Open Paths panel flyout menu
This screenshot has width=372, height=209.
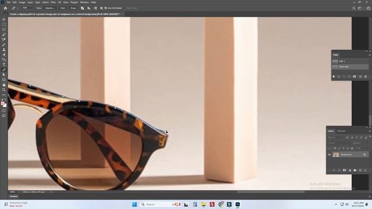click(370, 55)
